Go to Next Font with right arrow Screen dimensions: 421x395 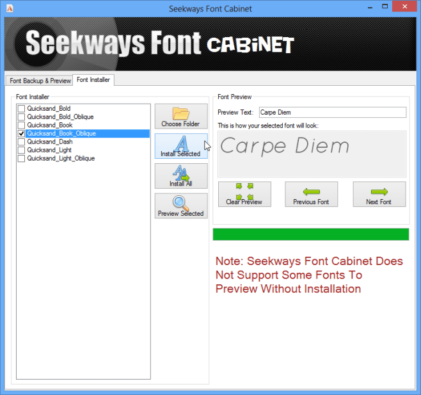[x=379, y=194]
